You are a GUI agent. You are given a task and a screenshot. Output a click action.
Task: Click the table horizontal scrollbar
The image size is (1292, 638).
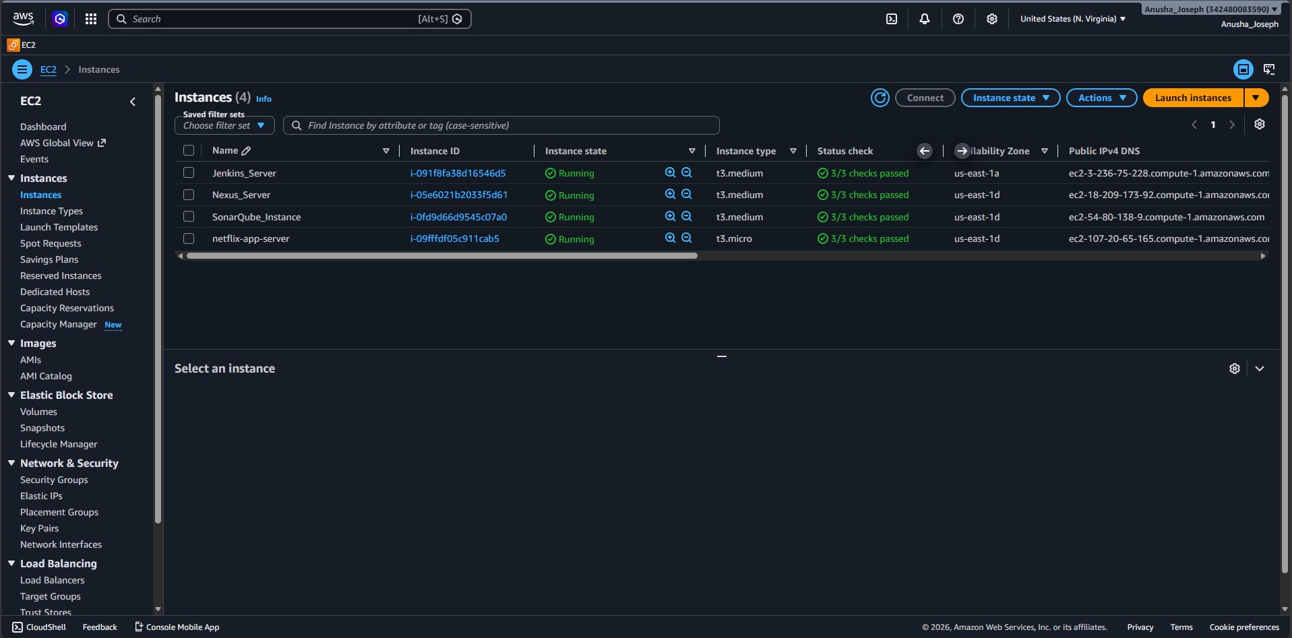click(442, 256)
